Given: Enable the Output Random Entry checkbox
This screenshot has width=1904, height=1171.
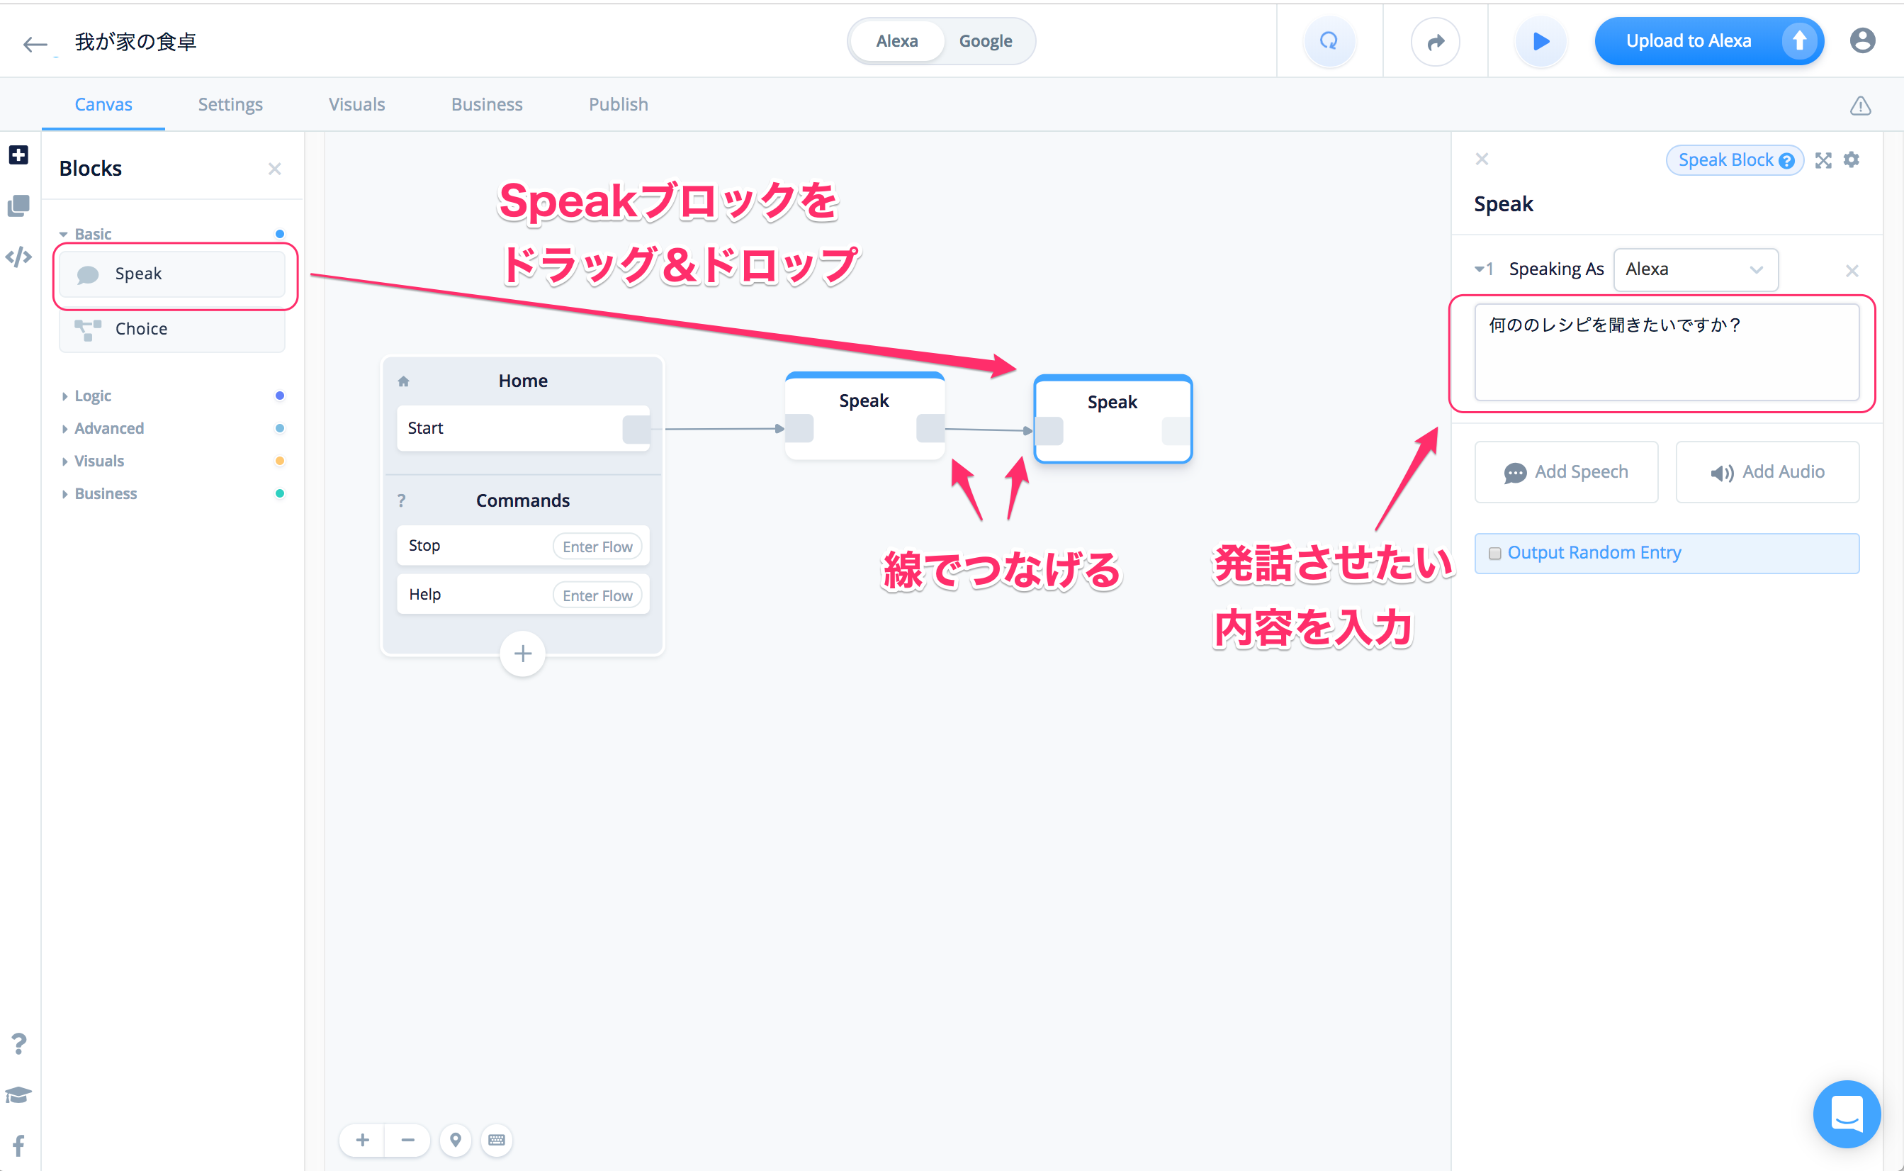Looking at the screenshot, I should click(x=1494, y=553).
